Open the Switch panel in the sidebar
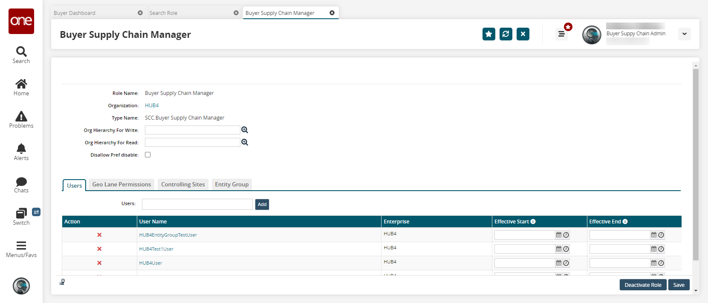This screenshot has height=303, width=708. click(21, 217)
